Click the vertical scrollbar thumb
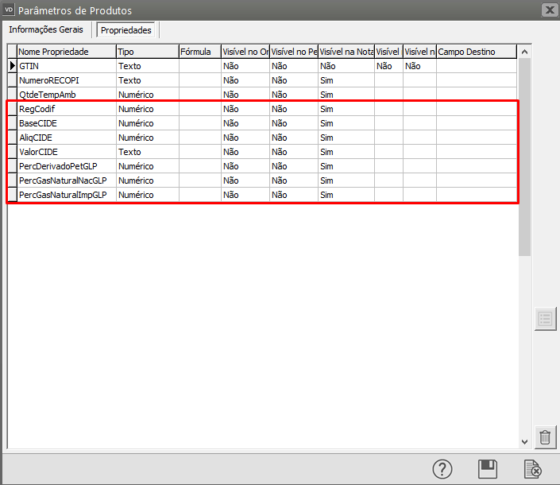 (x=524, y=157)
